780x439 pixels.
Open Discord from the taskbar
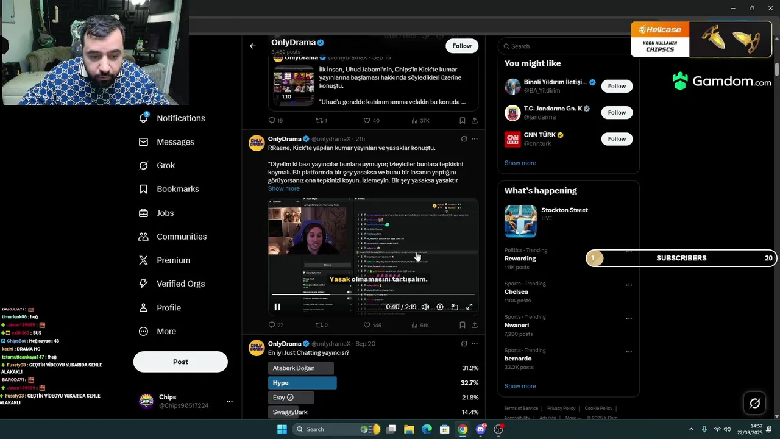[481, 429]
